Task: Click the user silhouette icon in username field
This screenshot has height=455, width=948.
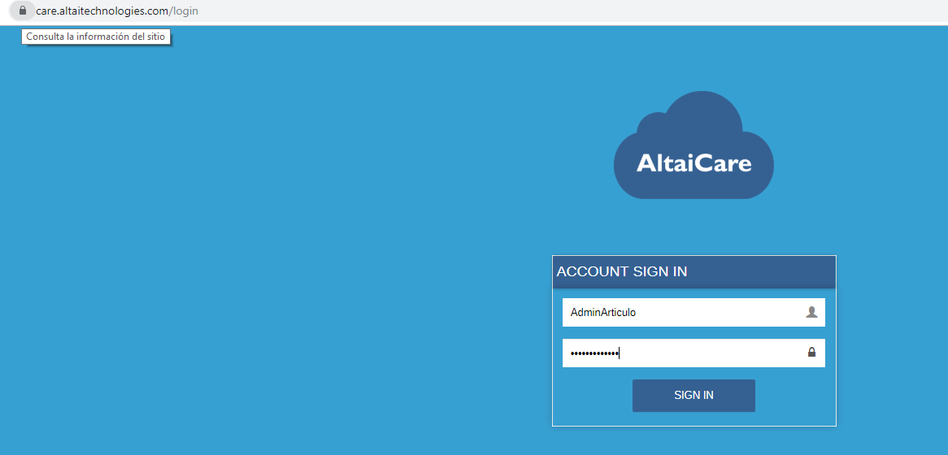Action: click(x=811, y=312)
